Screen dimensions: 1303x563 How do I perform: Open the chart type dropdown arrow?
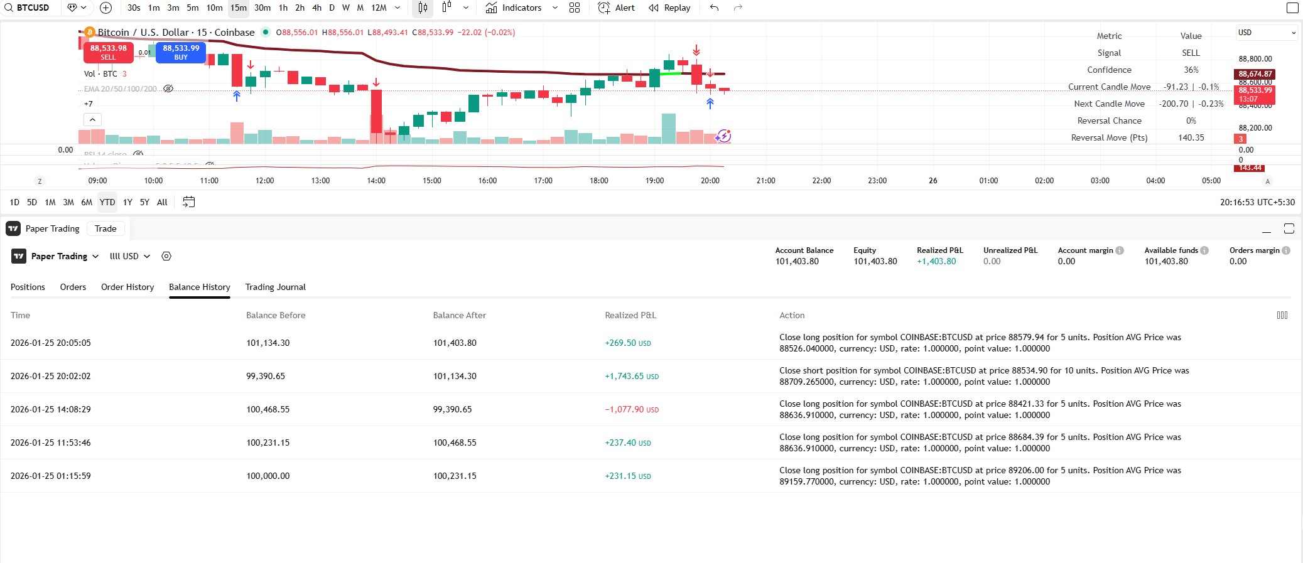(465, 8)
